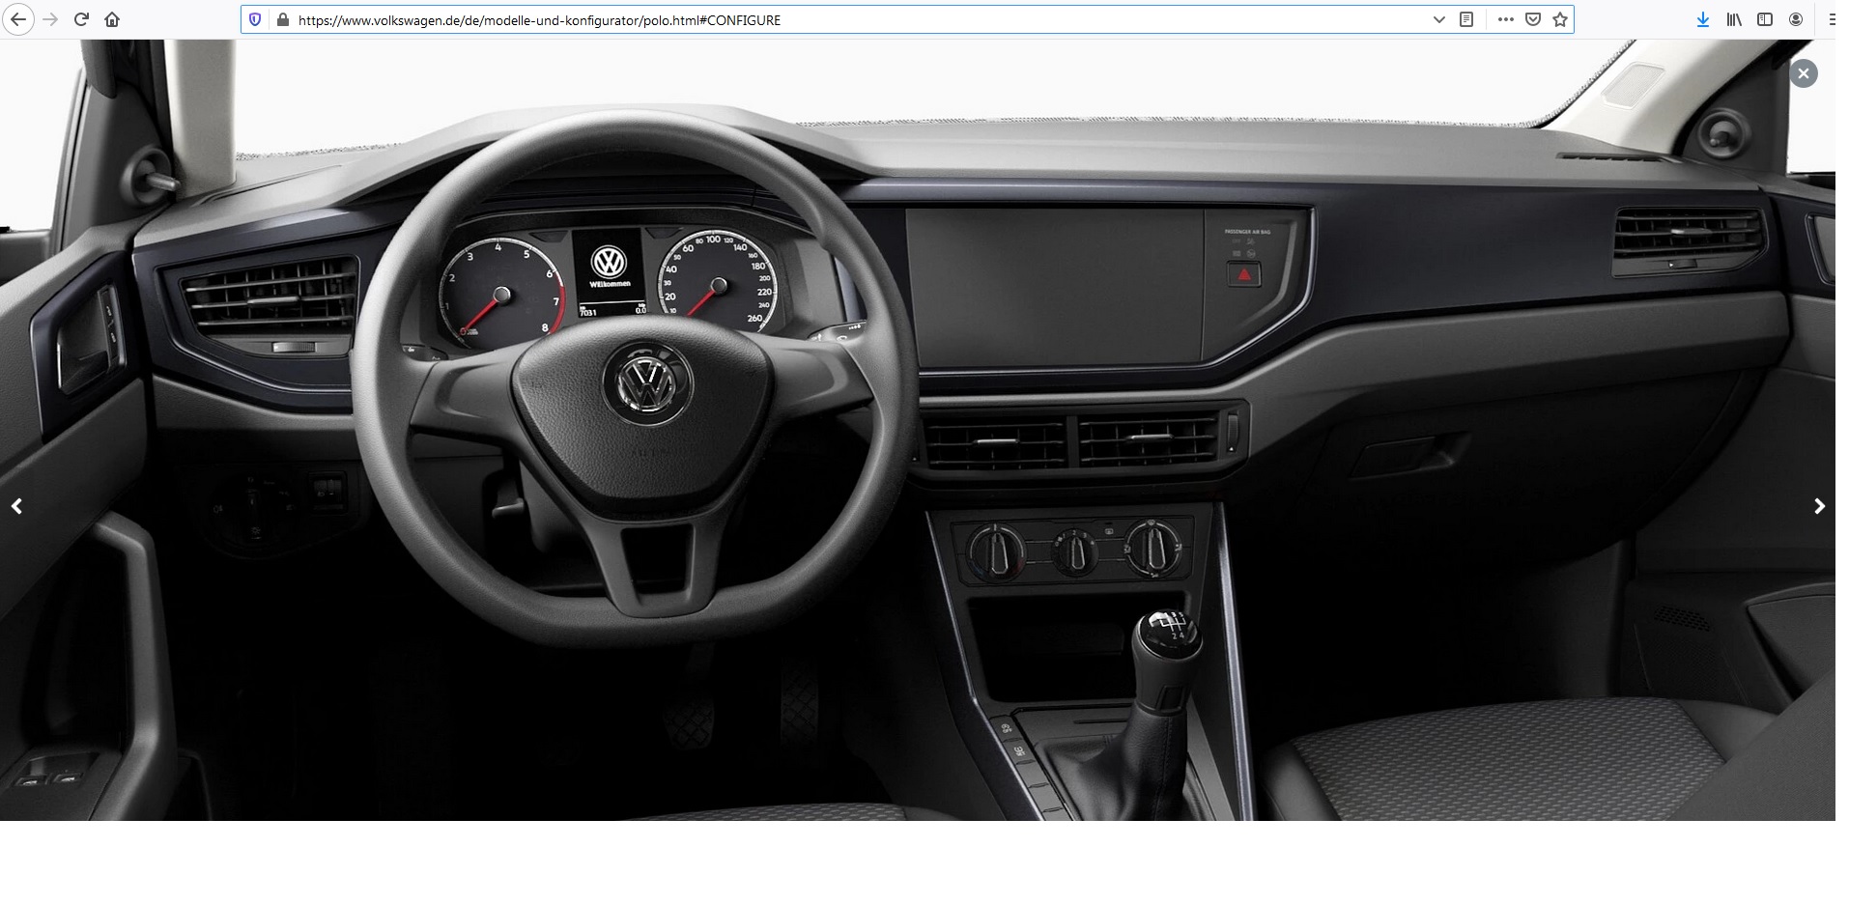Viewport: 1849px width, 904px height.
Task: Show the next interior image
Action: click(x=1819, y=506)
